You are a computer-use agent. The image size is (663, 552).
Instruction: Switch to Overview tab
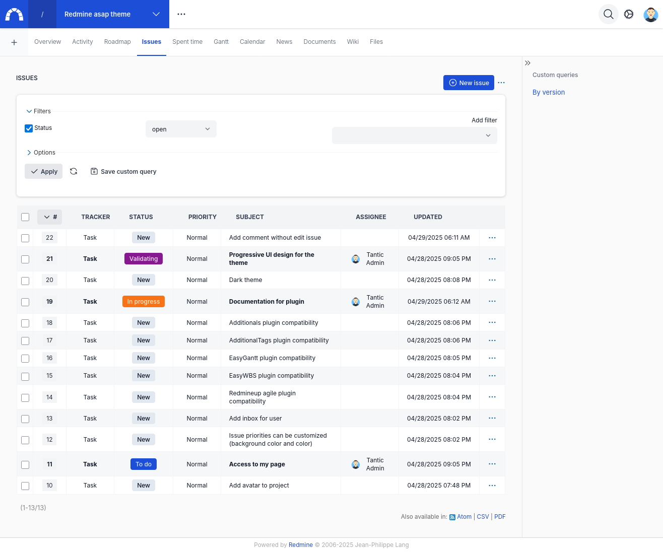pyautogui.click(x=47, y=42)
